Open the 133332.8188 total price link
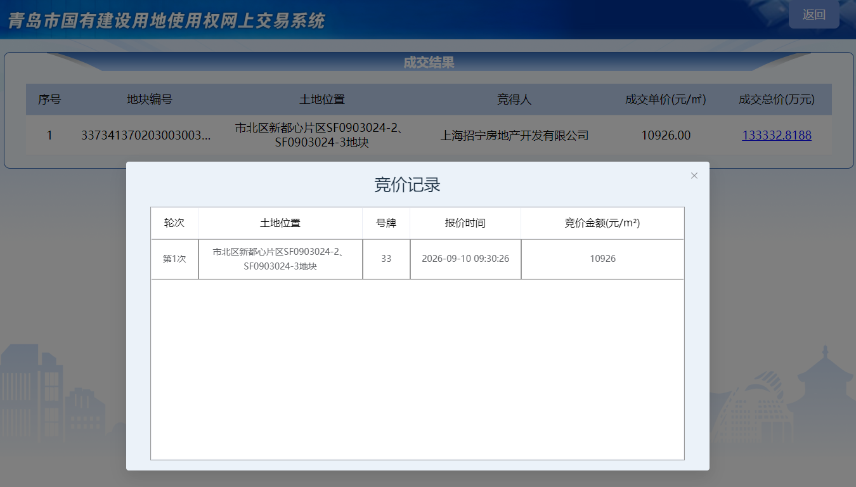This screenshot has height=487, width=856. click(x=777, y=135)
